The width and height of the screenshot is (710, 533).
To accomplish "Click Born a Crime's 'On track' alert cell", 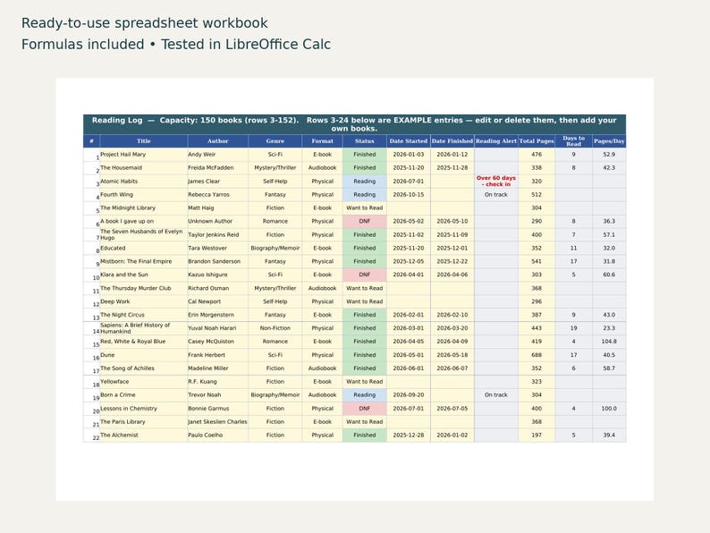I will [495, 395].
